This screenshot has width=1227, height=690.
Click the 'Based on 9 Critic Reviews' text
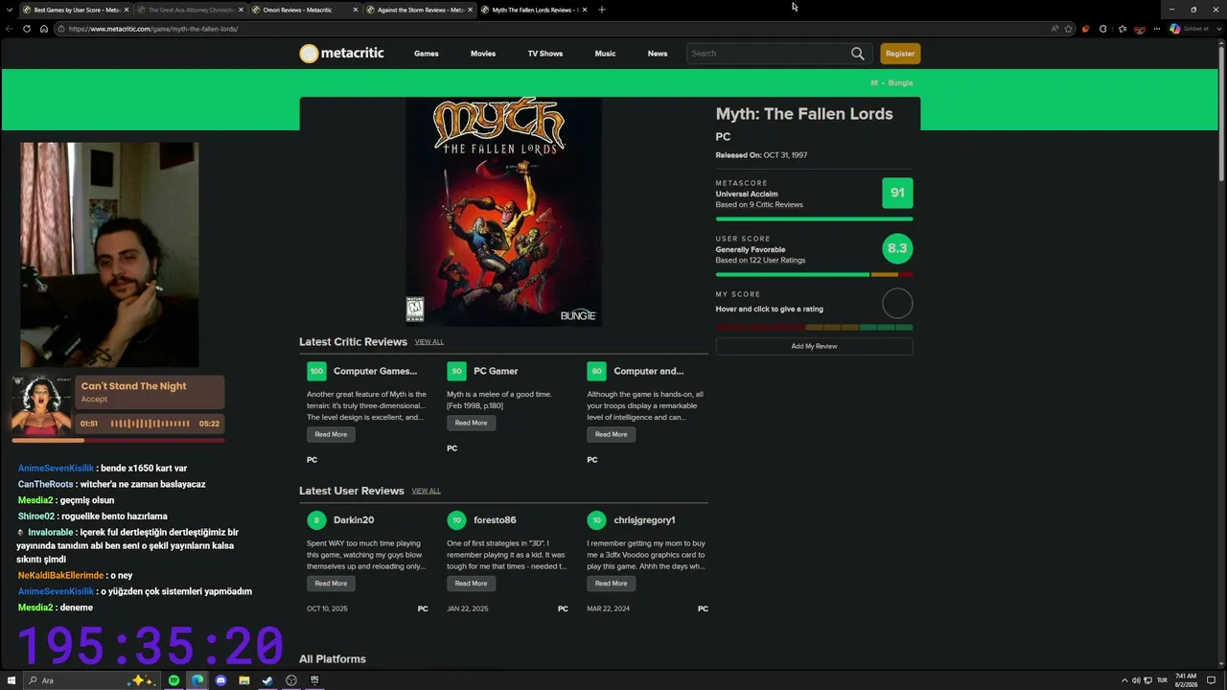[x=759, y=204]
